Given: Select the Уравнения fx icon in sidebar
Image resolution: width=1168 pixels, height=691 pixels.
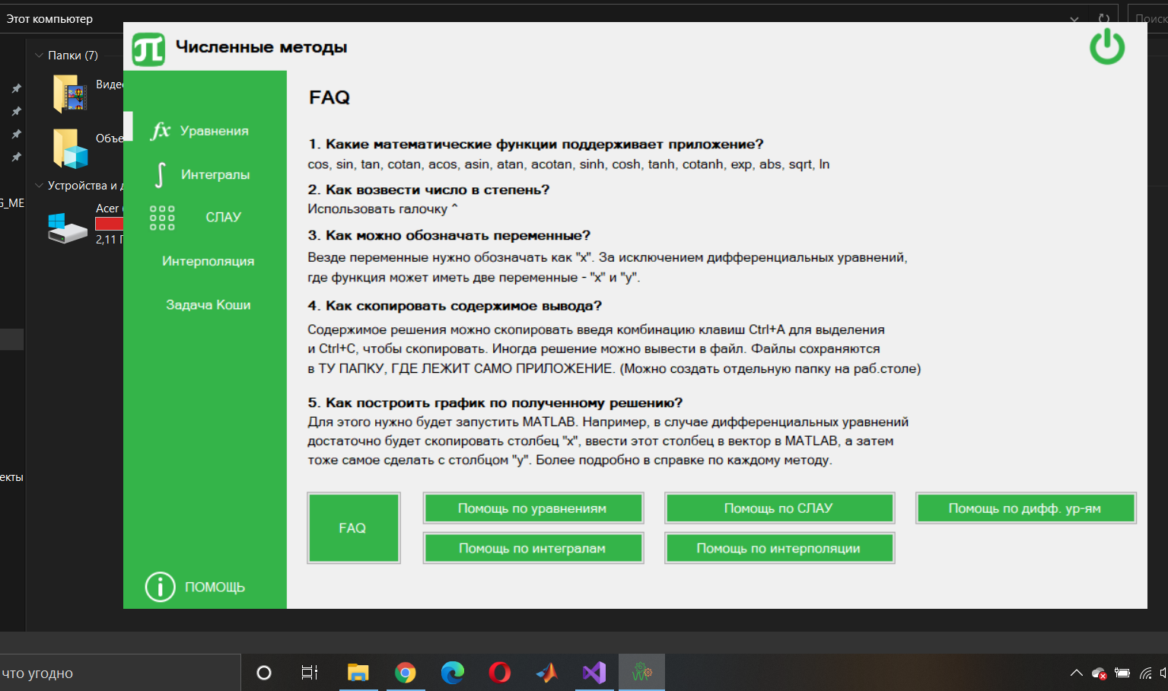Looking at the screenshot, I should [160, 130].
